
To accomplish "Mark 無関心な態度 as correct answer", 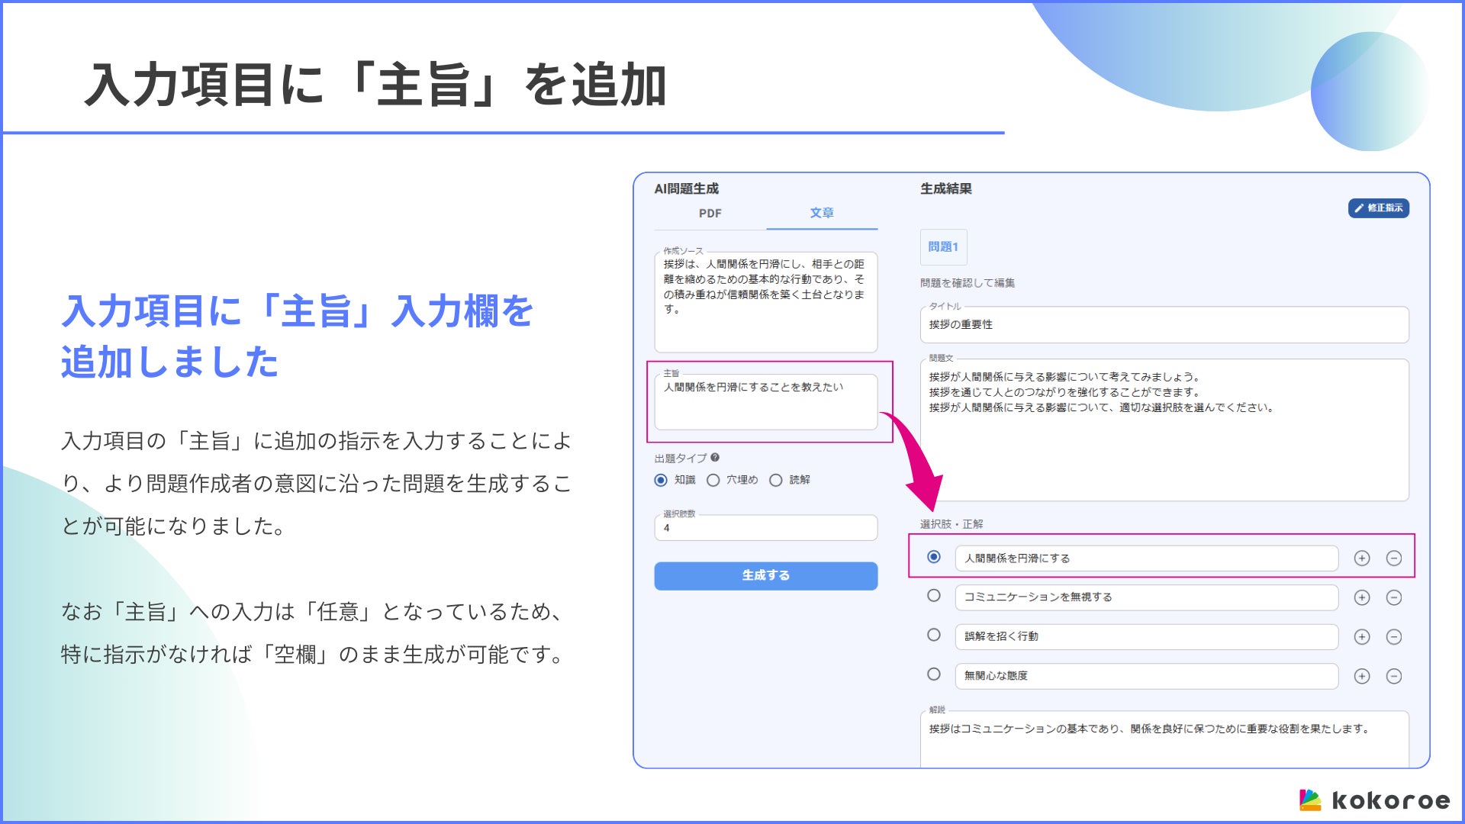I will pyautogui.click(x=934, y=674).
